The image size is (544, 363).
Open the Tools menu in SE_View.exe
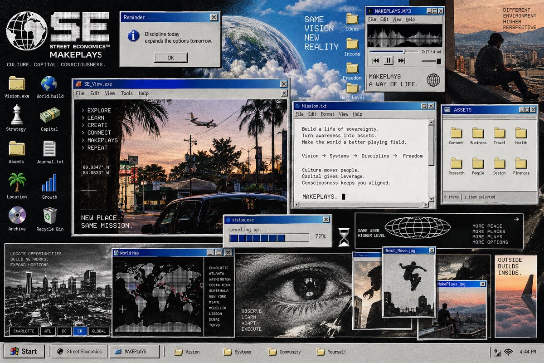[x=127, y=93]
